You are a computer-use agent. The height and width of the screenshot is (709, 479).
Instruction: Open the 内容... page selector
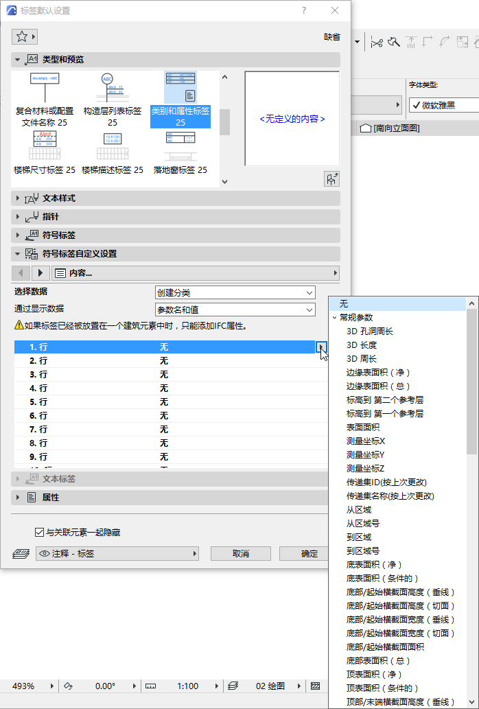point(196,273)
